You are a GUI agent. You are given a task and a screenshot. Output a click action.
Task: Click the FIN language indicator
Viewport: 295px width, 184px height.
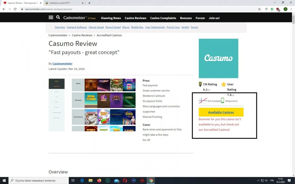coord(272,180)
